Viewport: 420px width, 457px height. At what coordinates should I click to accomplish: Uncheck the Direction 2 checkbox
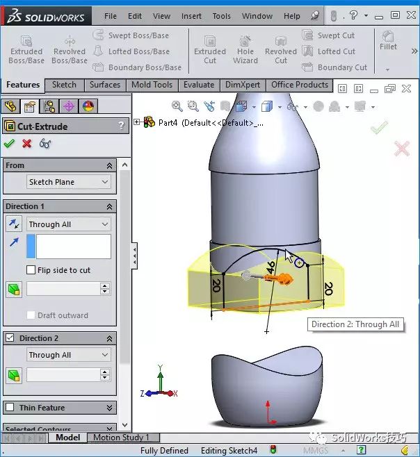click(x=10, y=338)
